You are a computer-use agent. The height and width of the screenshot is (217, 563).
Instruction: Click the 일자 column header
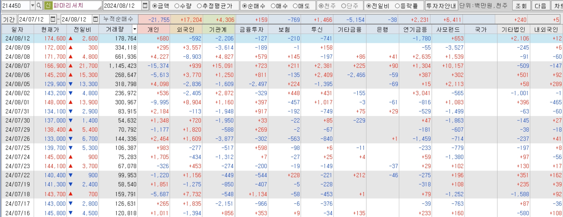pyautogui.click(x=18, y=29)
